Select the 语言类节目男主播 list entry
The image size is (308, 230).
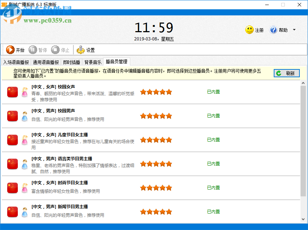click(x=89, y=164)
